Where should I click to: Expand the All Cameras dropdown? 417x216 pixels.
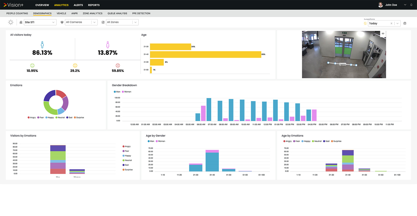[95, 22]
